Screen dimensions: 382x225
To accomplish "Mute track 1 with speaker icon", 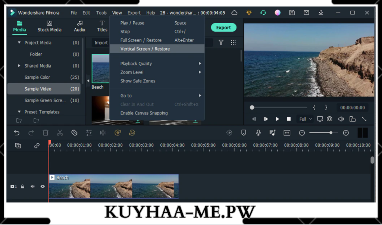I will (x=32, y=187).
